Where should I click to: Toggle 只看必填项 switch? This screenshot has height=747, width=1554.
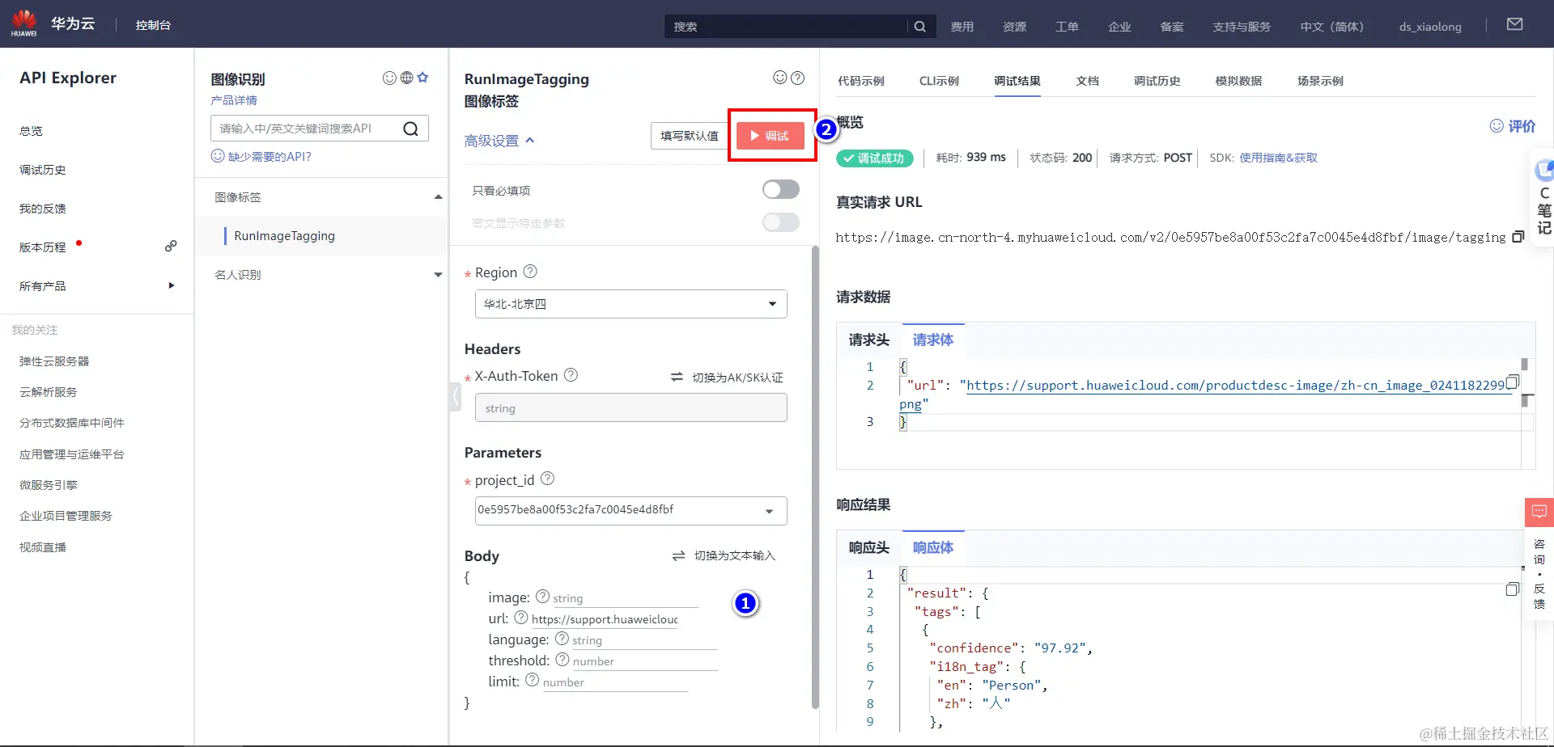click(x=781, y=189)
